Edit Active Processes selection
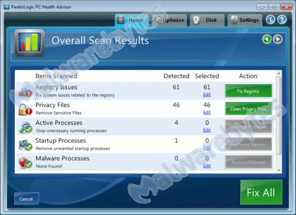This screenshot has height=215, width=296. tap(207, 130)
